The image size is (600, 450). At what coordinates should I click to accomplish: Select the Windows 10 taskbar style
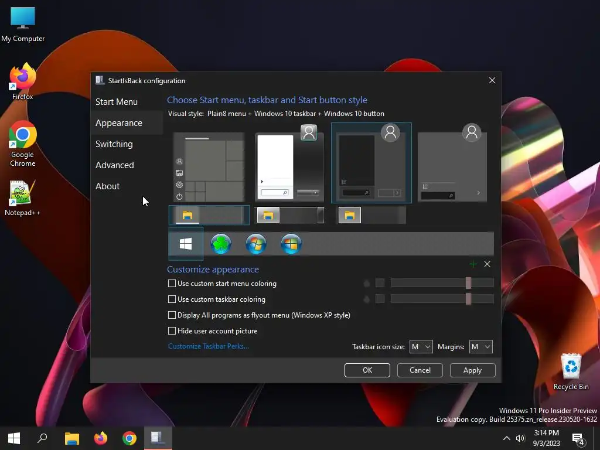[209, 215]
